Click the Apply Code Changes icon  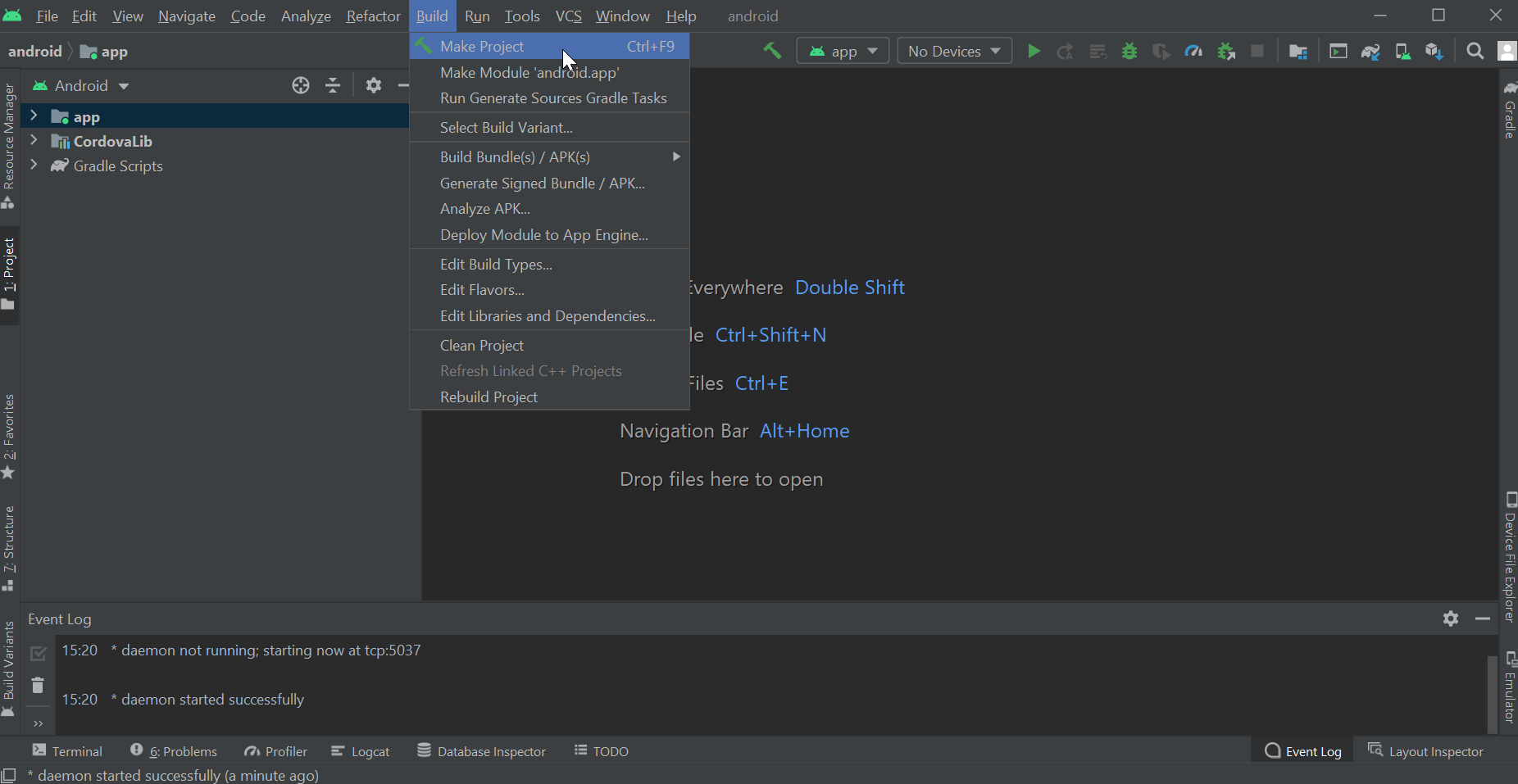1098,52
